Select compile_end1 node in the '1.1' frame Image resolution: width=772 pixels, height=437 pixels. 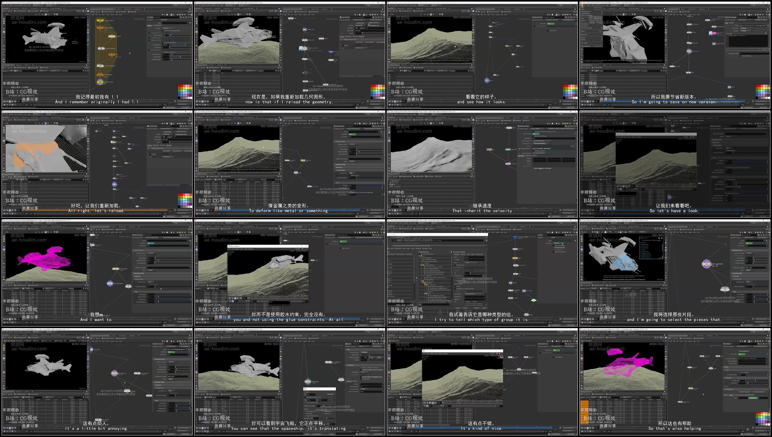click(100, 82)
